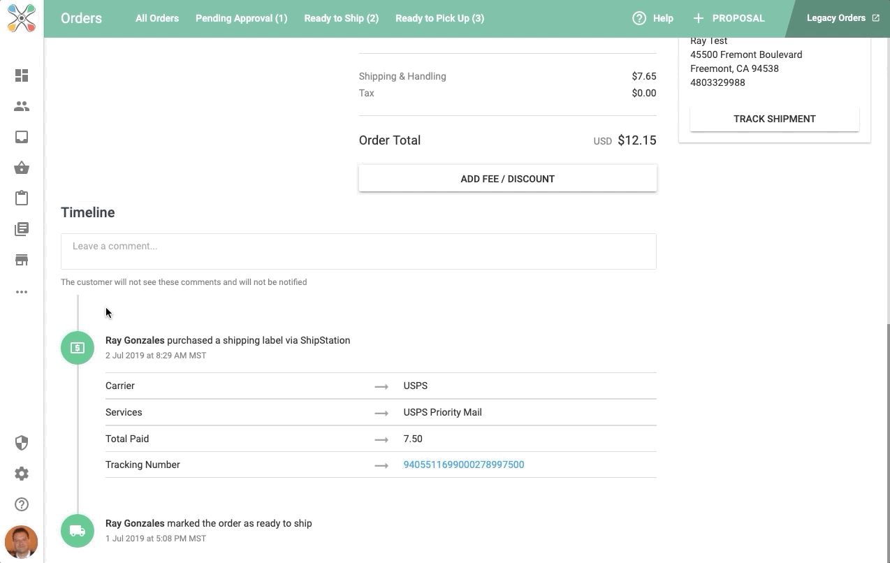
Task: Open the security shield icon
Action: [22, 443]
